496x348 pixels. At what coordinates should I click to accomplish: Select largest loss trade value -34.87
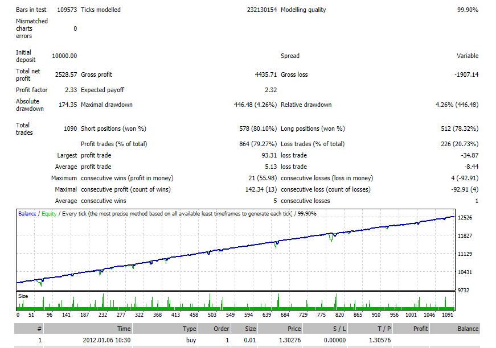pos(470,155)
